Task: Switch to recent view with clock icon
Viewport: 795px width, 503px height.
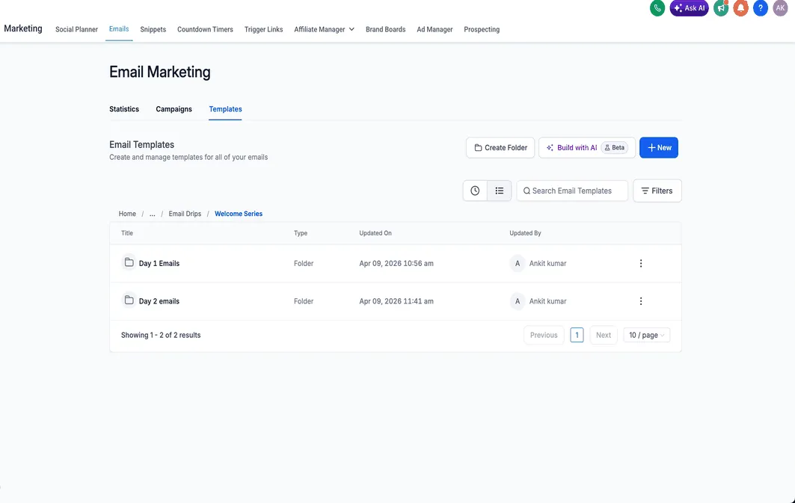Action: click(475, 191)
